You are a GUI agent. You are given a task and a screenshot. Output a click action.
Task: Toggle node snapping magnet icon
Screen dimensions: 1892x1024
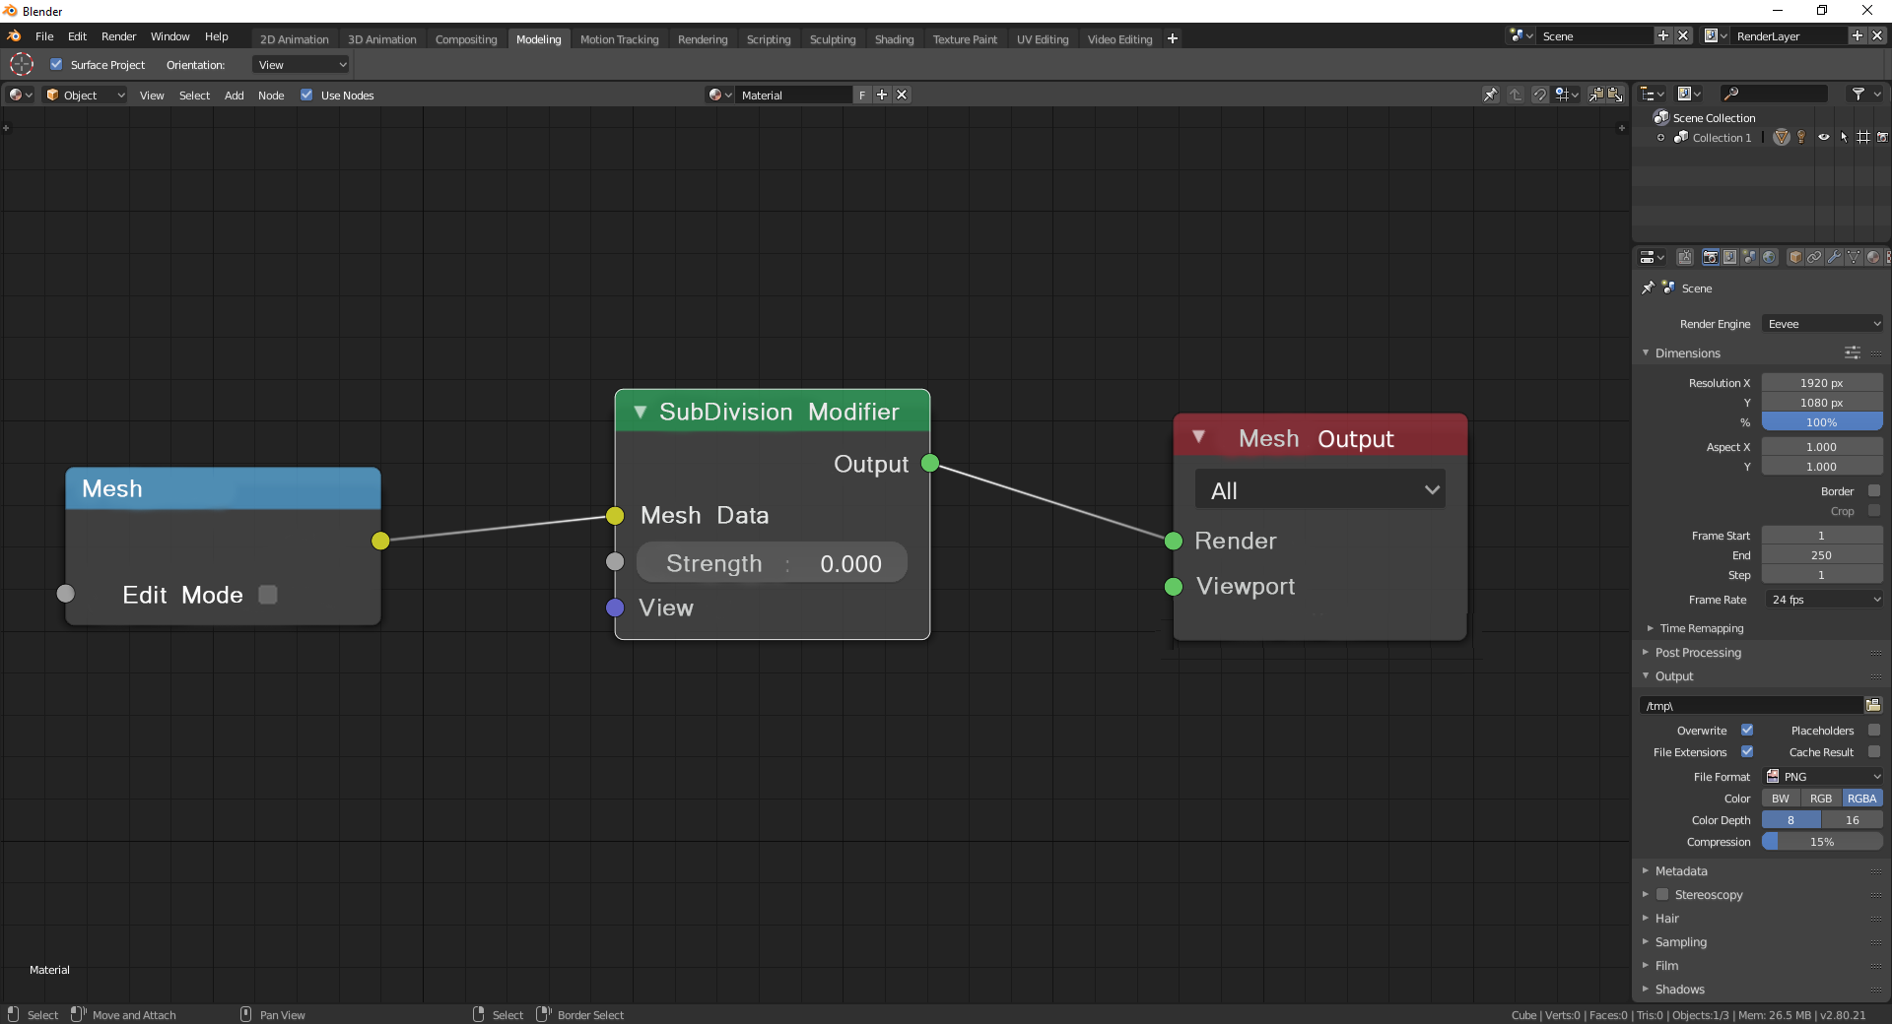click(x=1539, y=95)
